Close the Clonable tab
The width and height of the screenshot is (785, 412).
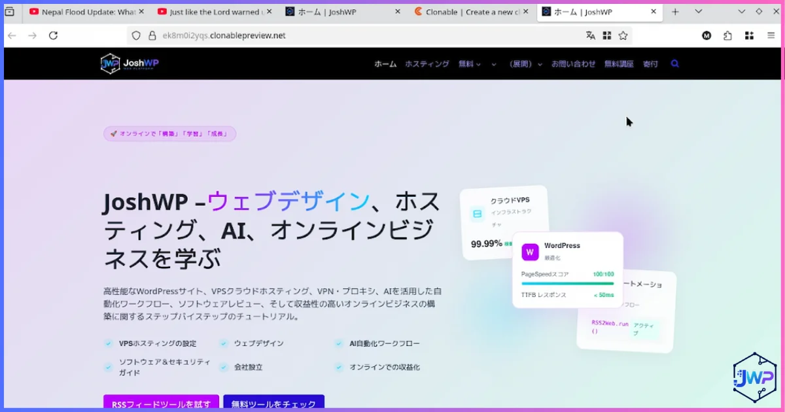[525, 12]
